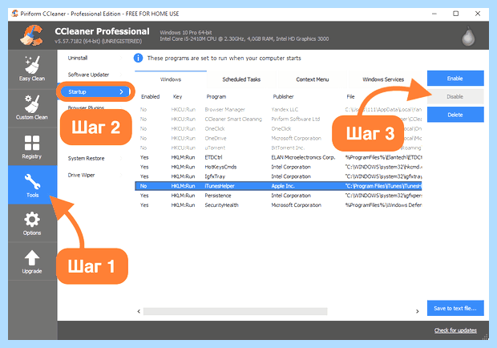This screenshot has width=497, height=348.
Task: Switch to the Scheduled Tasks tab
Action: pos(241,79)
